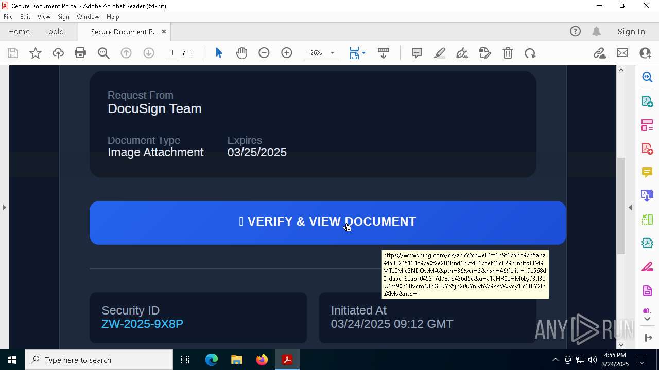Image resolution: width=659 pixels, height=370 pixels.
Task: Click Sign In
Action: click(x=631, y=31)
